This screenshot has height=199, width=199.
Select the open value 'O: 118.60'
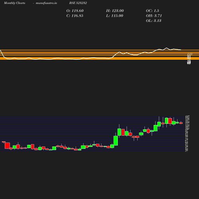pos(75,11)
